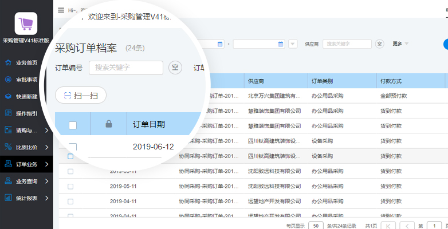
Task: Expand the 比质比价 sidebar menu
Action: tap(26, 147)
